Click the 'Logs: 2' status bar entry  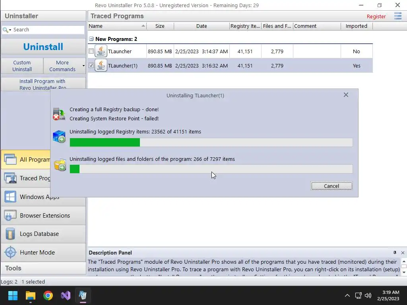pyautogui.click(x=9, y=282)
